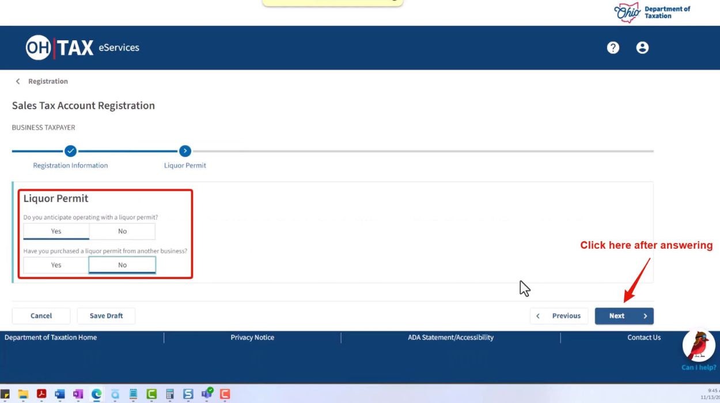This screenshot has height=403, width=720.
Task: Open Microsoft Edge from the taskbar
Action: click(x=96, y=394)
